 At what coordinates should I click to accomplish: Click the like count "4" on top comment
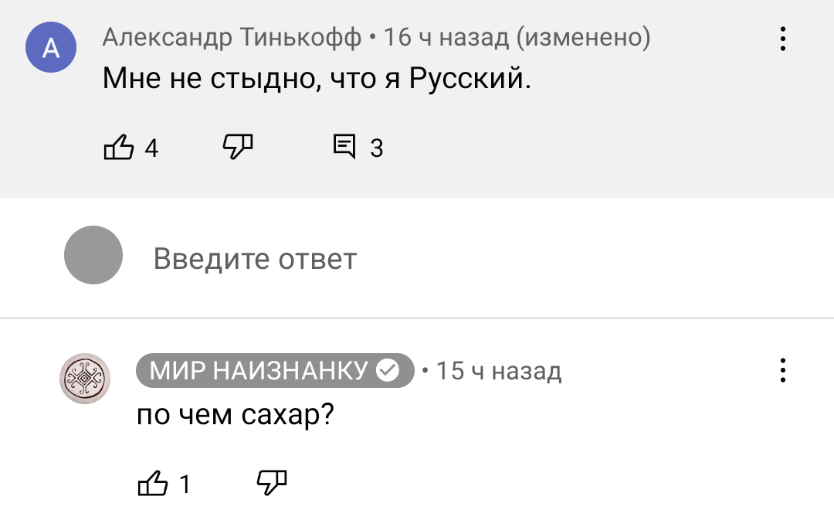tap(151, 147)
